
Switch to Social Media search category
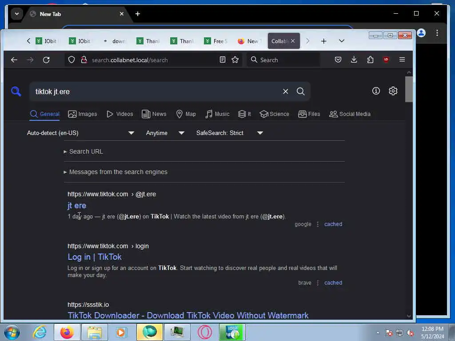350,114
